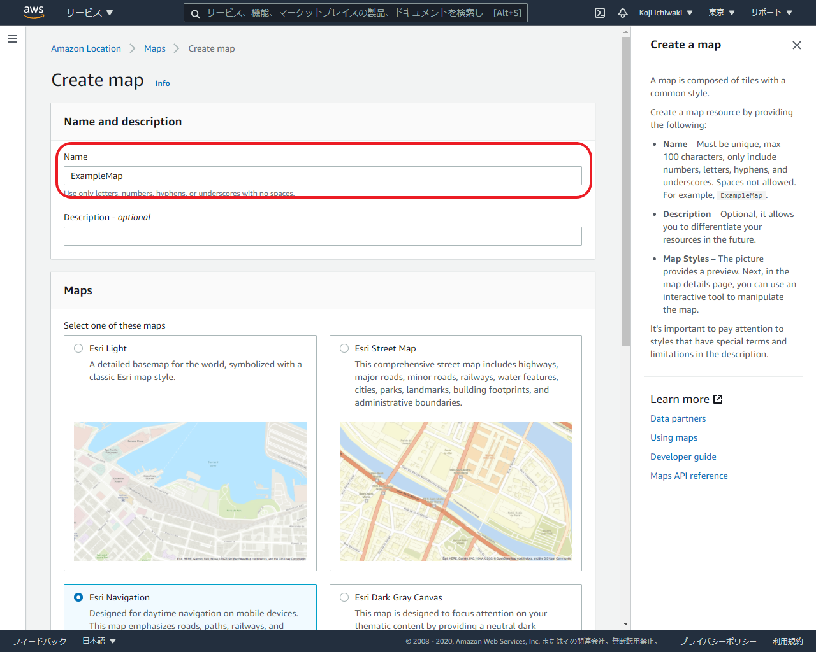Open the Using maps link
816x652 pixels.
tap(674, 437)
